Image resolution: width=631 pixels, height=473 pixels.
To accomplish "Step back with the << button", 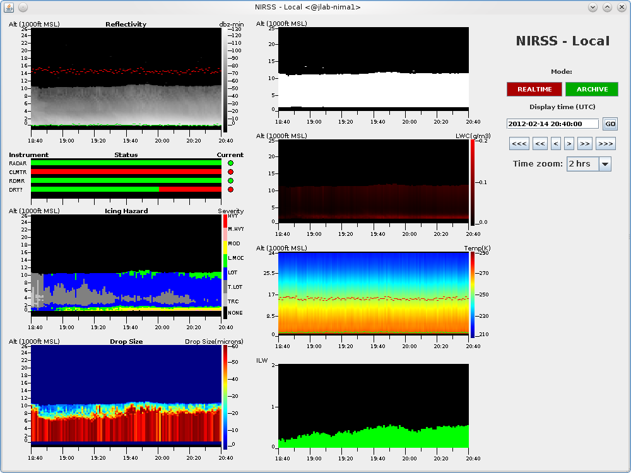I will 540,144.
